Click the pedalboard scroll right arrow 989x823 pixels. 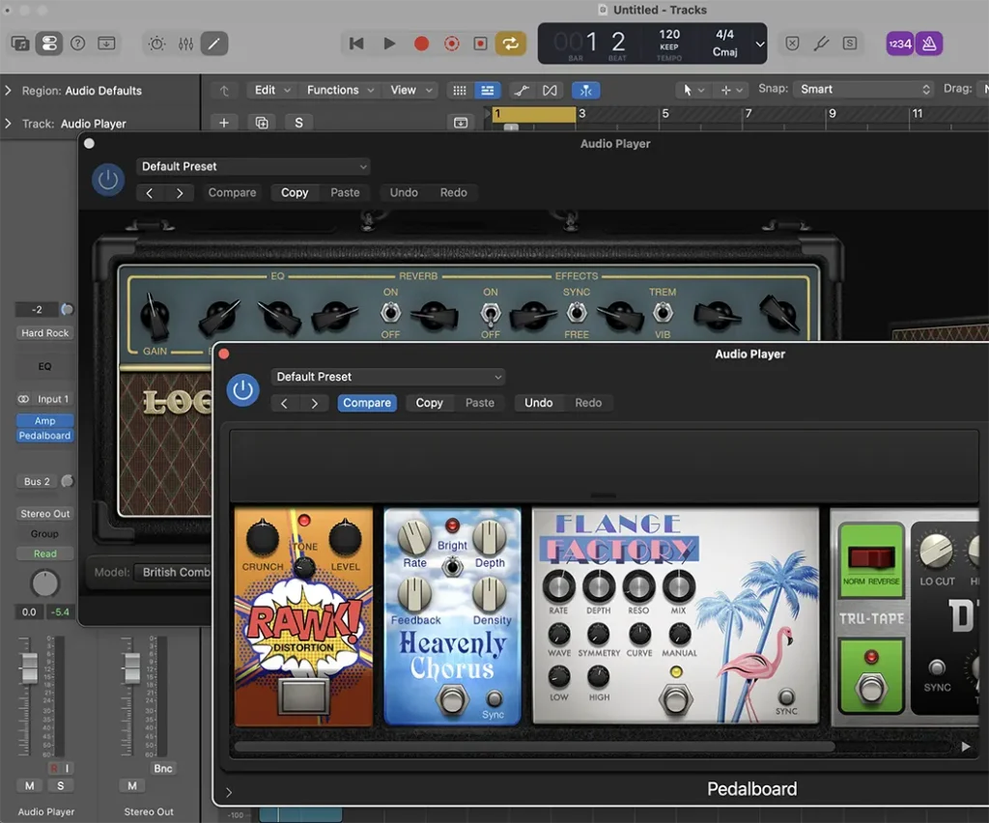click(966, 747)
